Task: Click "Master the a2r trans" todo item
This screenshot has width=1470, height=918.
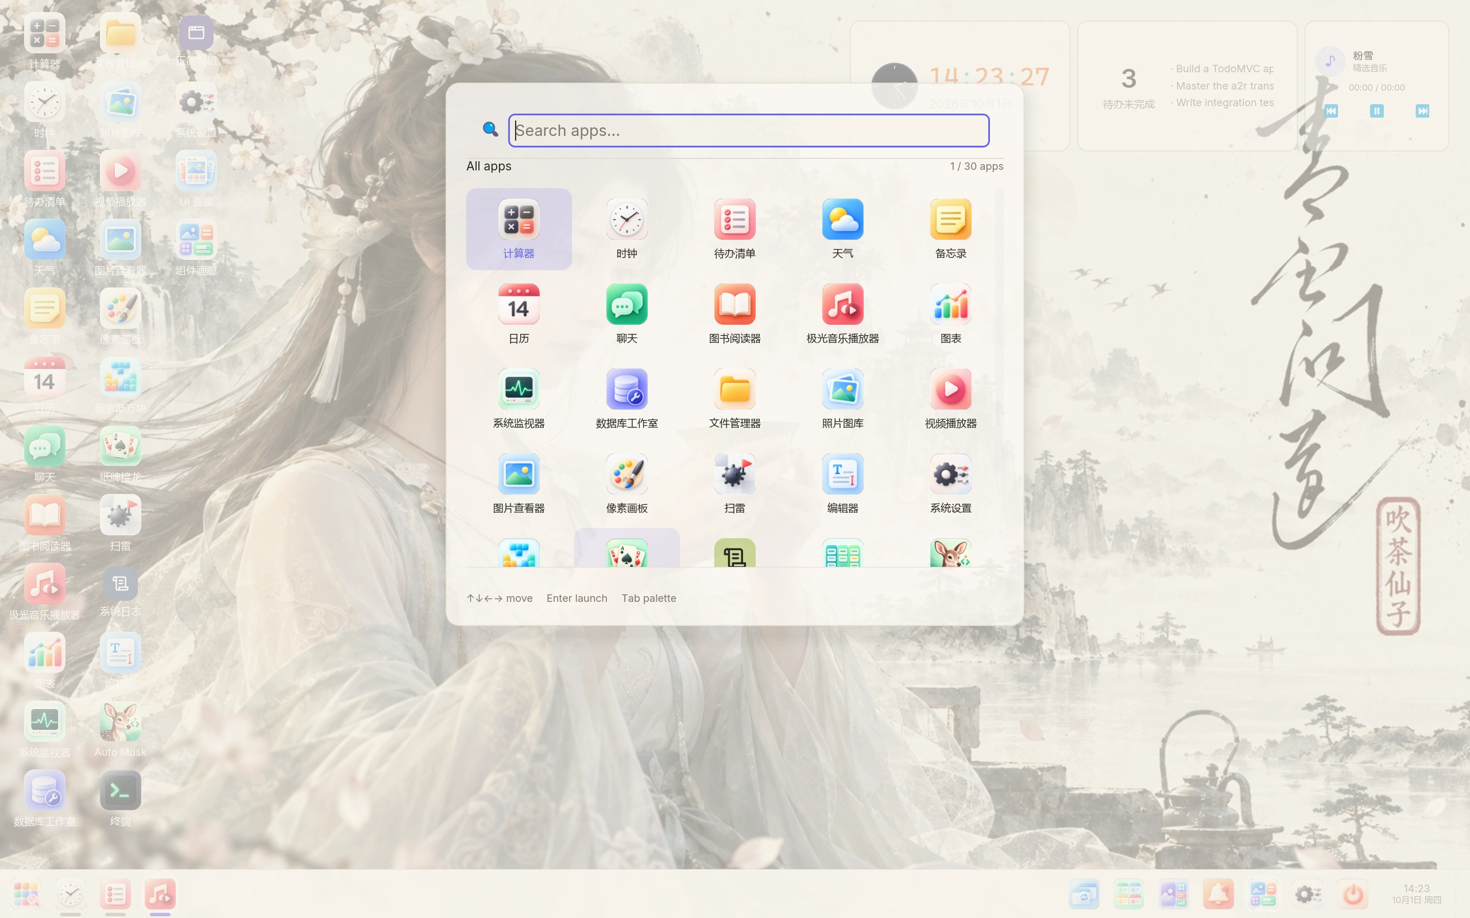Action: pos(1222,85)
